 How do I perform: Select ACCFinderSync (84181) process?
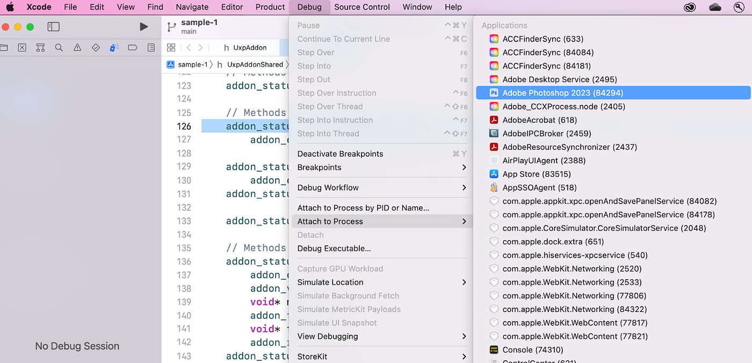[613, 66]
